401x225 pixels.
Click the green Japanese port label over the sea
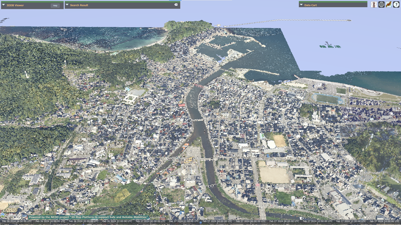click(330, 46)
